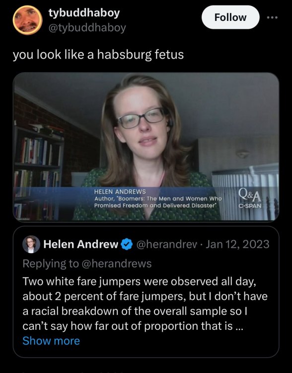The image size is (292, 373).
Task: Open the Jan 12, 2023 timestamp
Action: point(237,244)
